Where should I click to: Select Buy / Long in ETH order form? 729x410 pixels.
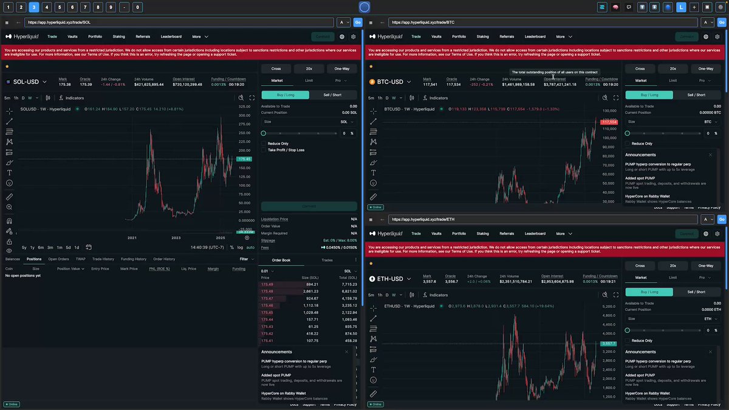click(649, 292)
